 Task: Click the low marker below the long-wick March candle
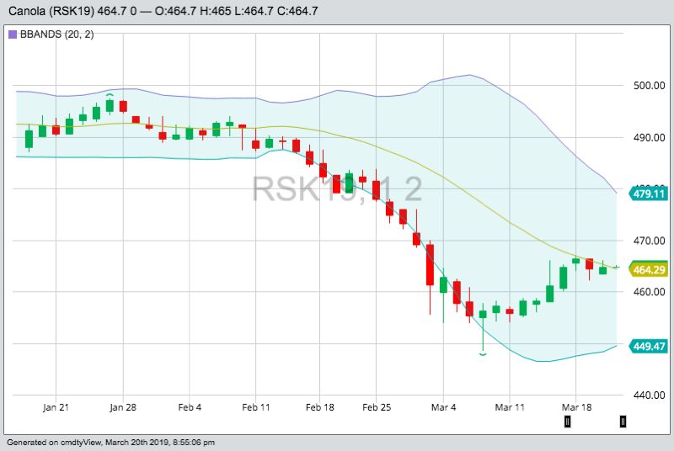[483, 354]
